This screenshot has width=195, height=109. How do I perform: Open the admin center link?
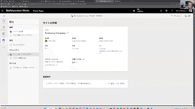pos(118,83)
